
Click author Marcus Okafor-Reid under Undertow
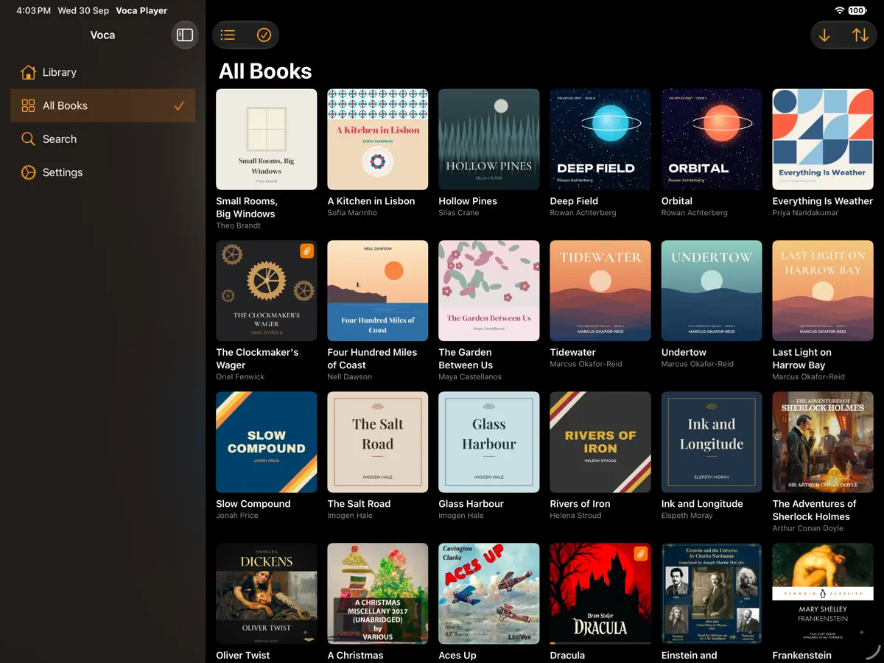[698, 364]
